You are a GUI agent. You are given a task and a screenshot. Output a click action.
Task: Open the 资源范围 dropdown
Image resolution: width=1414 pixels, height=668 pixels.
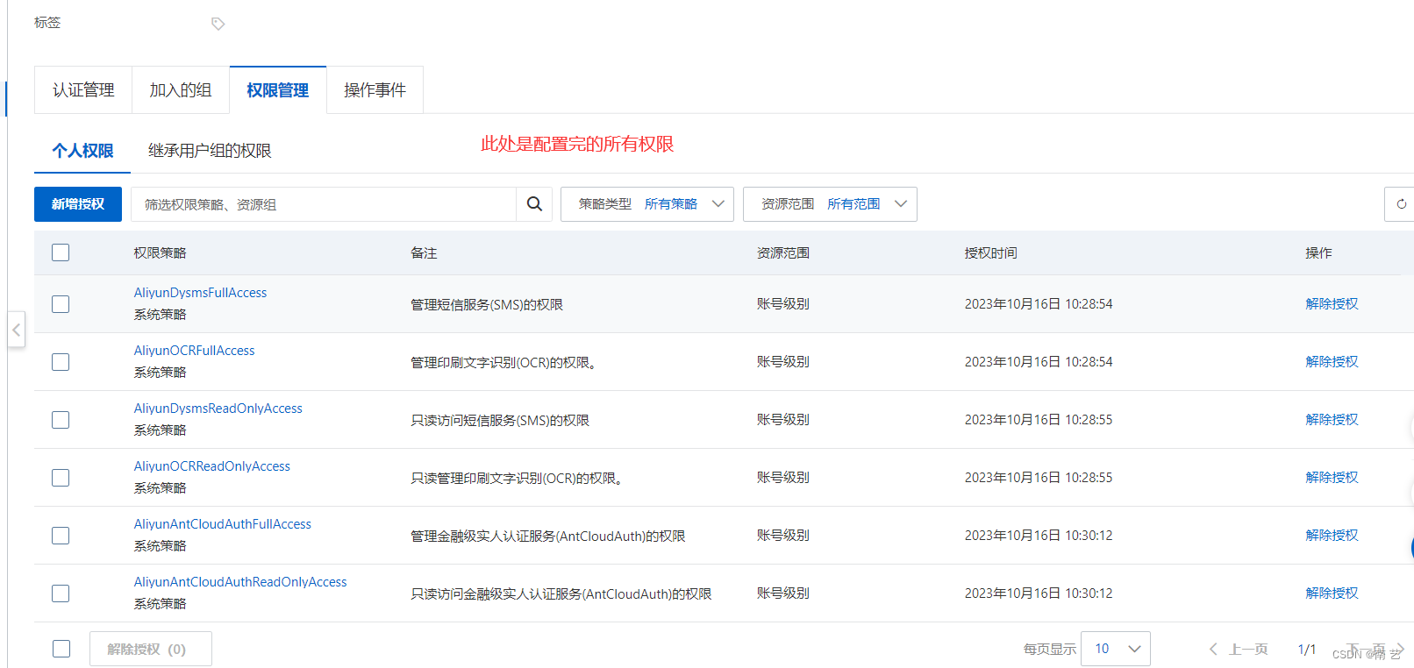(830, 204)
